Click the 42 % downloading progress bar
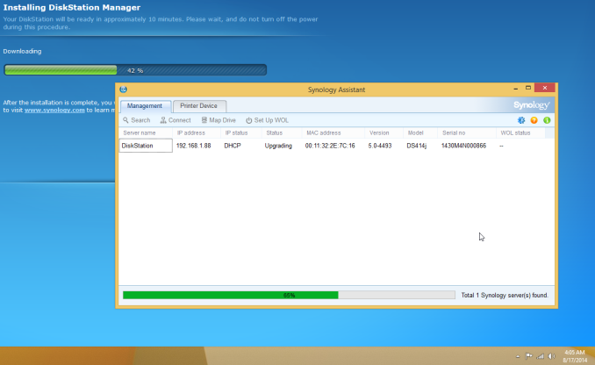Viewport: 595px width, 365px height. point(135,70)
